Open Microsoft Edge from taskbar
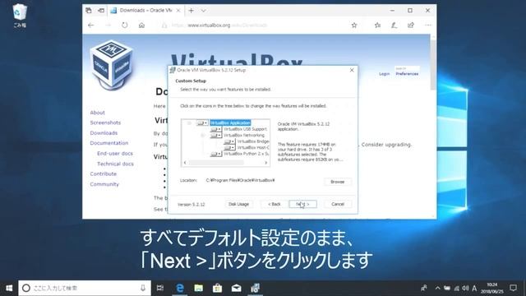This screenshot has height=296, width=526. pos(180,288)
